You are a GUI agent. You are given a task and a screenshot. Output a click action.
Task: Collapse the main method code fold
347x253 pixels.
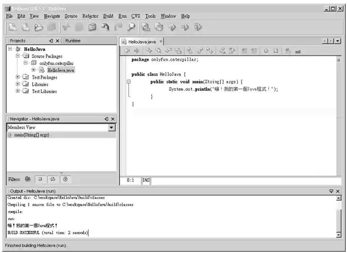coord(129,82)
